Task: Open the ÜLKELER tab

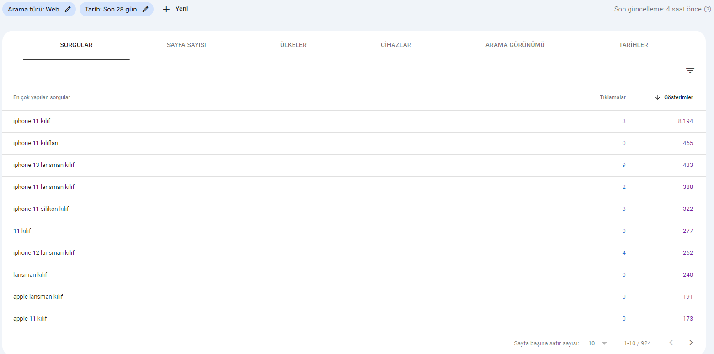Action: pyautogui.click(x=293, y=45)
